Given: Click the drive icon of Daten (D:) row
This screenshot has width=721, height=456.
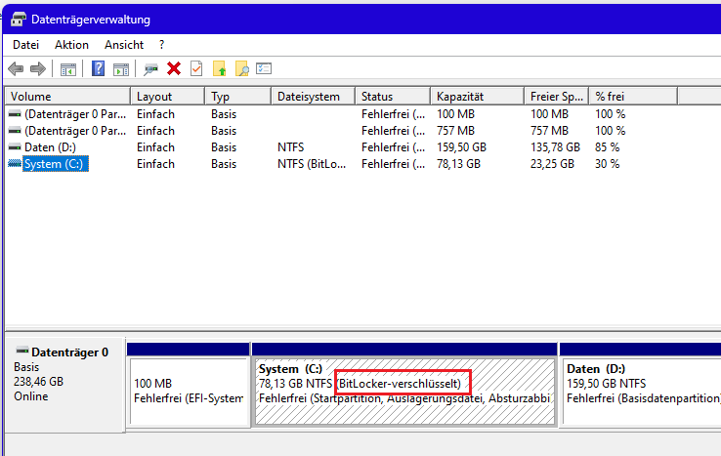Looking at the screenshot, I should (x=15, y=147).
